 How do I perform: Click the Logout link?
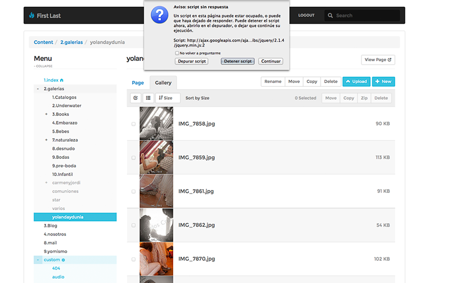pos(306,15)
